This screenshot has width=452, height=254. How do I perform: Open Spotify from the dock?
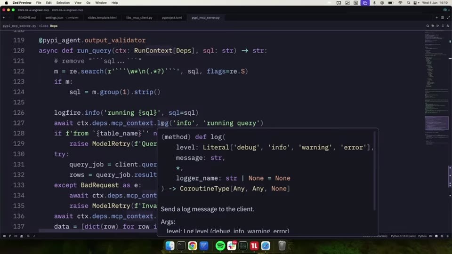220,246
